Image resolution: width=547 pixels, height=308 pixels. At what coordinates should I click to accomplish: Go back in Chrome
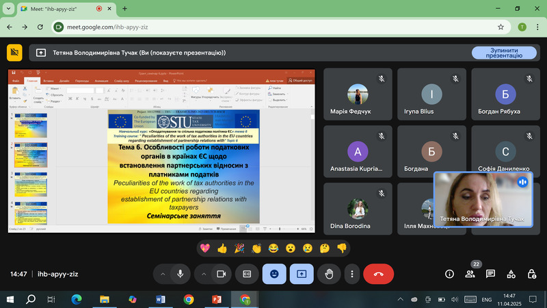10,27
